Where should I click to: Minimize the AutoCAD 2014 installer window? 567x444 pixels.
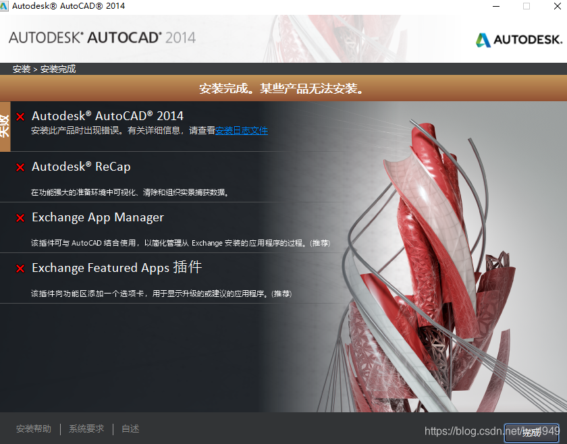[x=496, y=6]
